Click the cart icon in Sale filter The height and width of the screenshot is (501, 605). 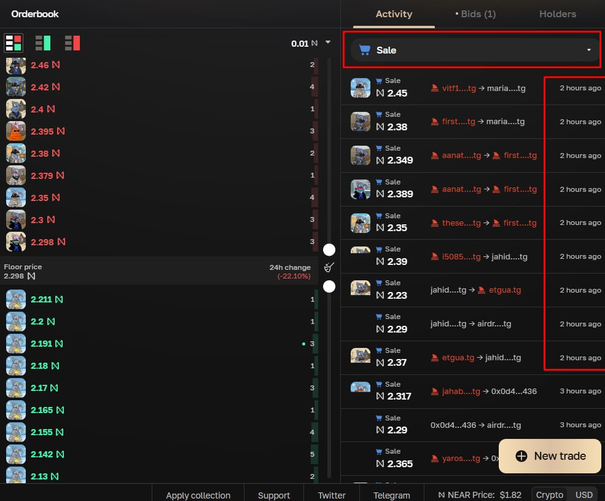(364, 50)
